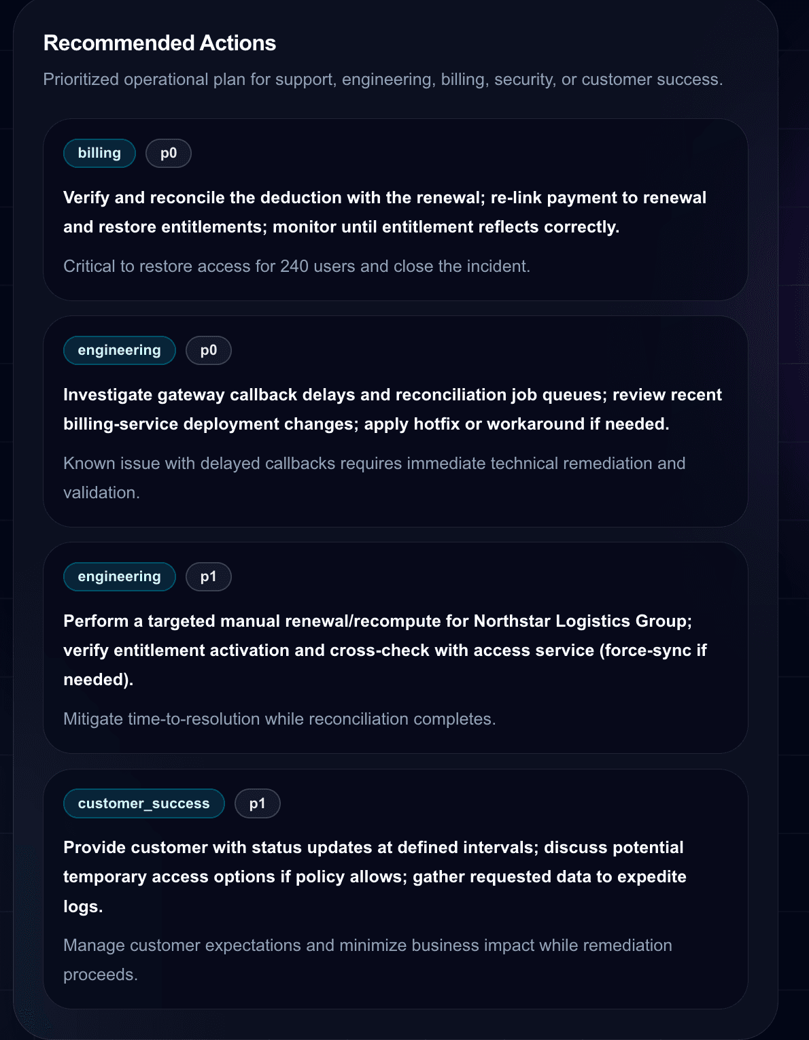This screenshot has height=1040, width=809.
Task: Click the customer_success tag
Action: [x=144, y=803]
